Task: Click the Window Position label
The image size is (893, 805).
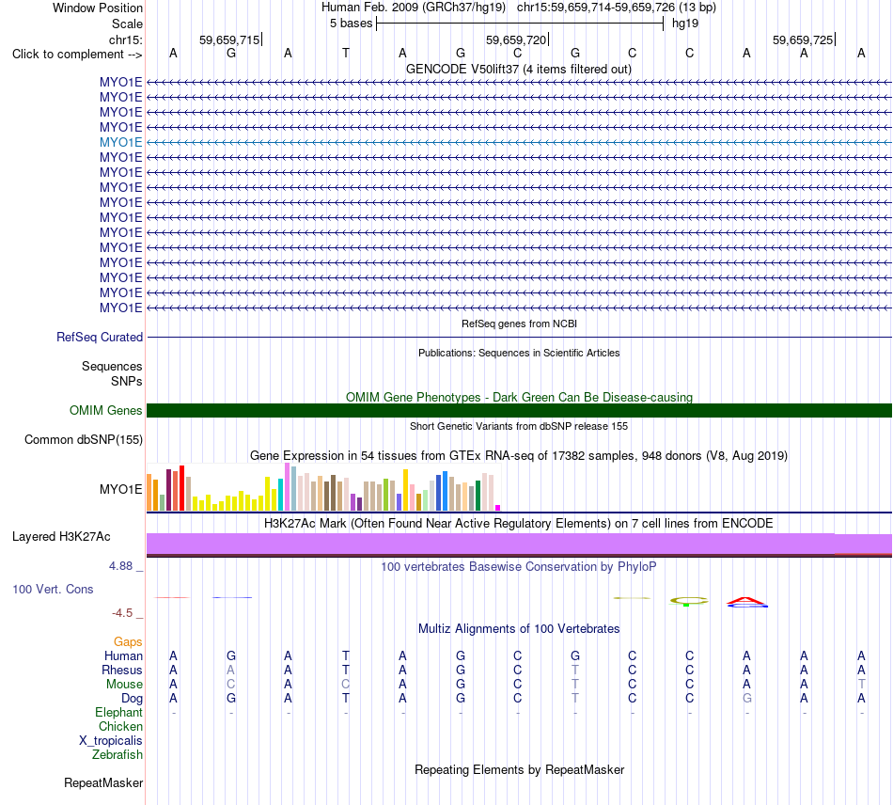Action: click(x=98, y=8)
